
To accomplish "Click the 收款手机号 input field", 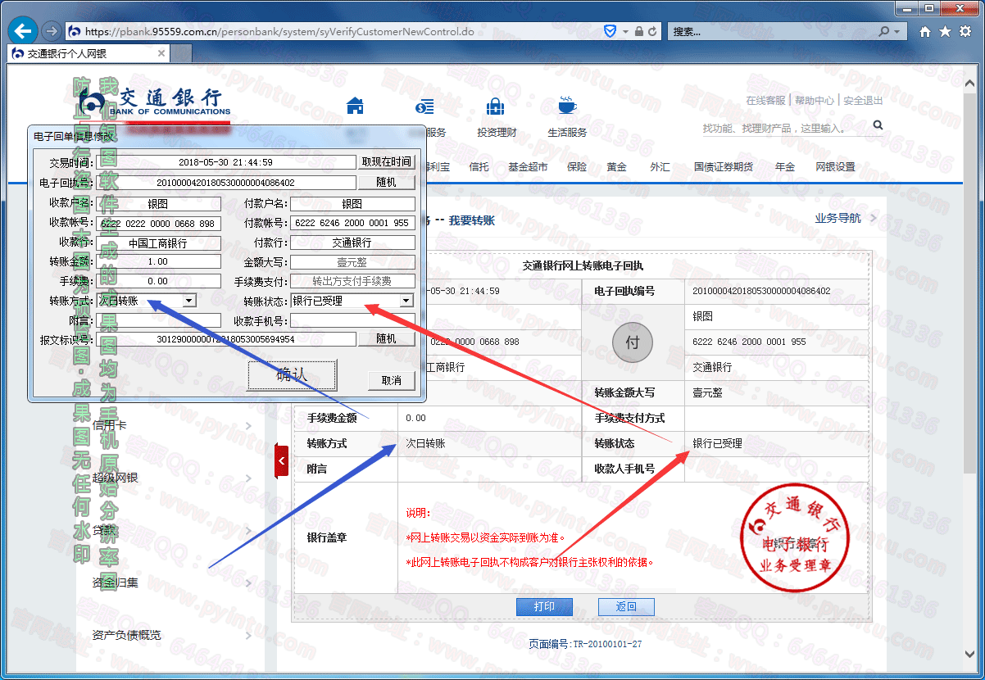I will point(352,320).
